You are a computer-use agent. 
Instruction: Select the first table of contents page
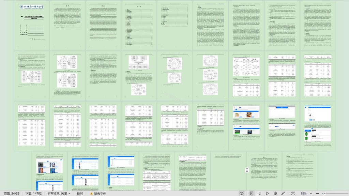[139, 25]
